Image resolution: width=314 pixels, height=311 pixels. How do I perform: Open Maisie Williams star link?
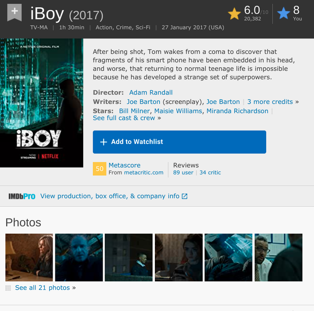tap(178, 111)
